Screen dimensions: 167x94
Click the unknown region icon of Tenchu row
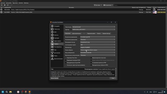tap(154, 10)
